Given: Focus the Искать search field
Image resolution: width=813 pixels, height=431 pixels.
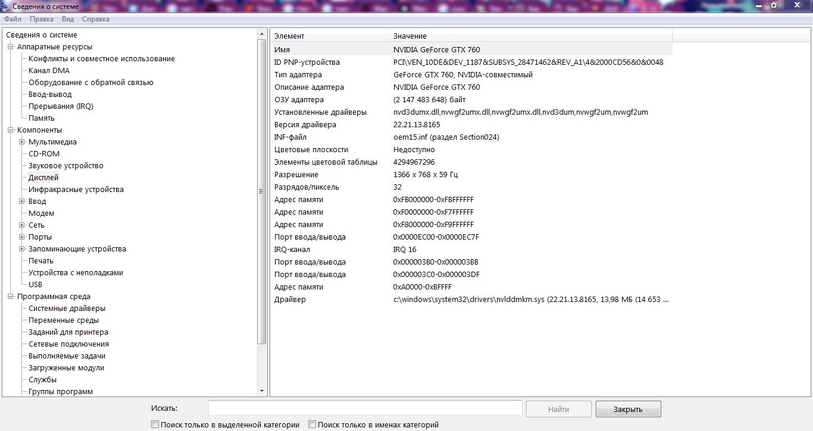Looking at the screenshot, I should [x=365, y=408].
